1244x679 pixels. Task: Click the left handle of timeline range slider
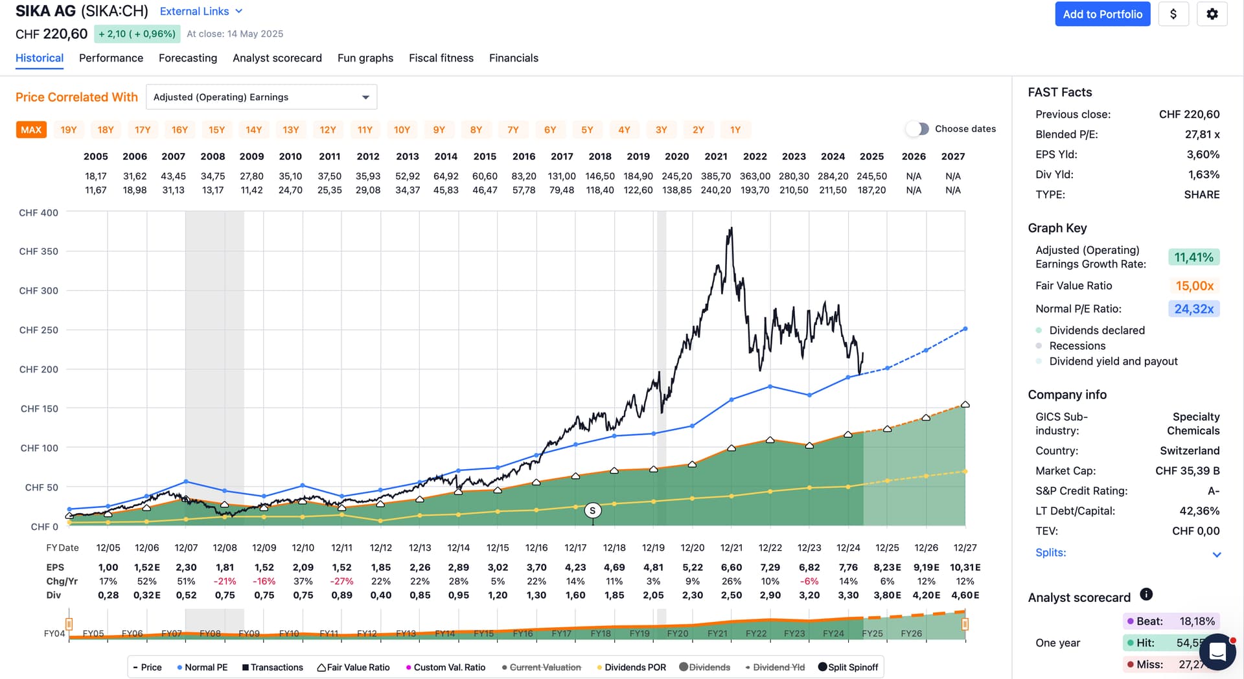point(69,624)
